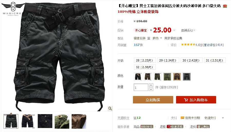Click the five-star rating icons

[x=188, y=44]
